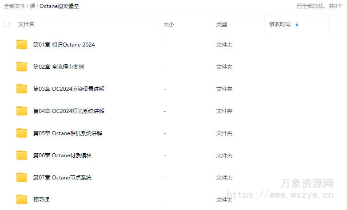Open the 第05章 Octane相机系统讲解 folder name
The image size is (347, 210).
(x=68, y=133)
